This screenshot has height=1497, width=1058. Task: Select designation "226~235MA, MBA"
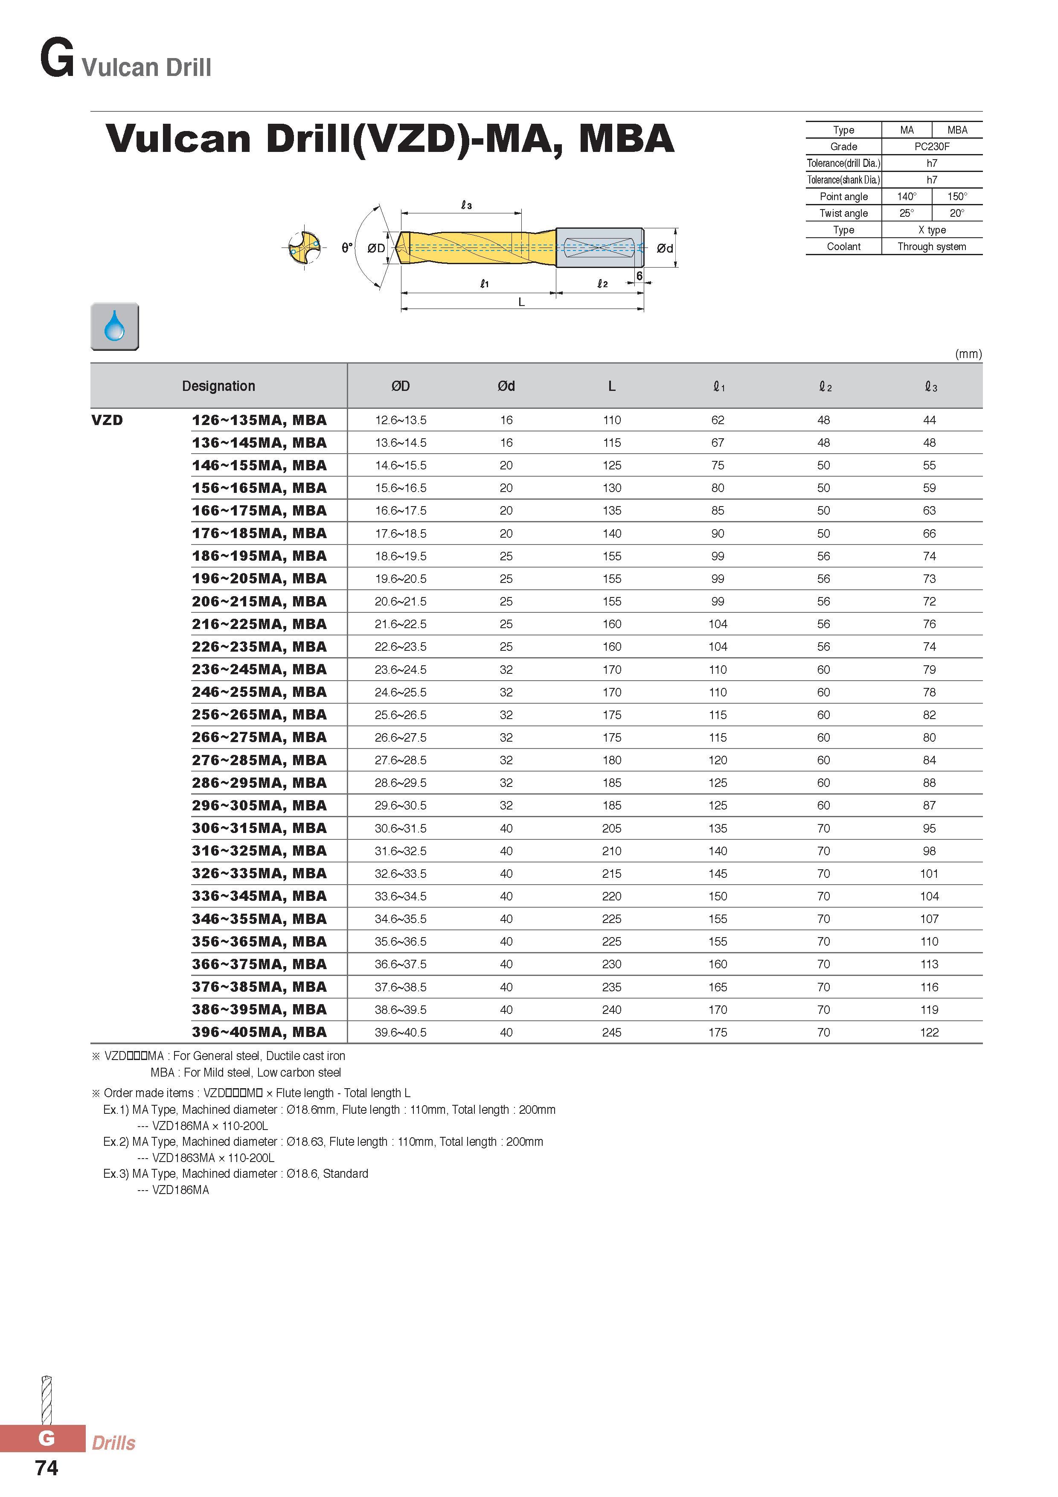(x=259, y=647)
